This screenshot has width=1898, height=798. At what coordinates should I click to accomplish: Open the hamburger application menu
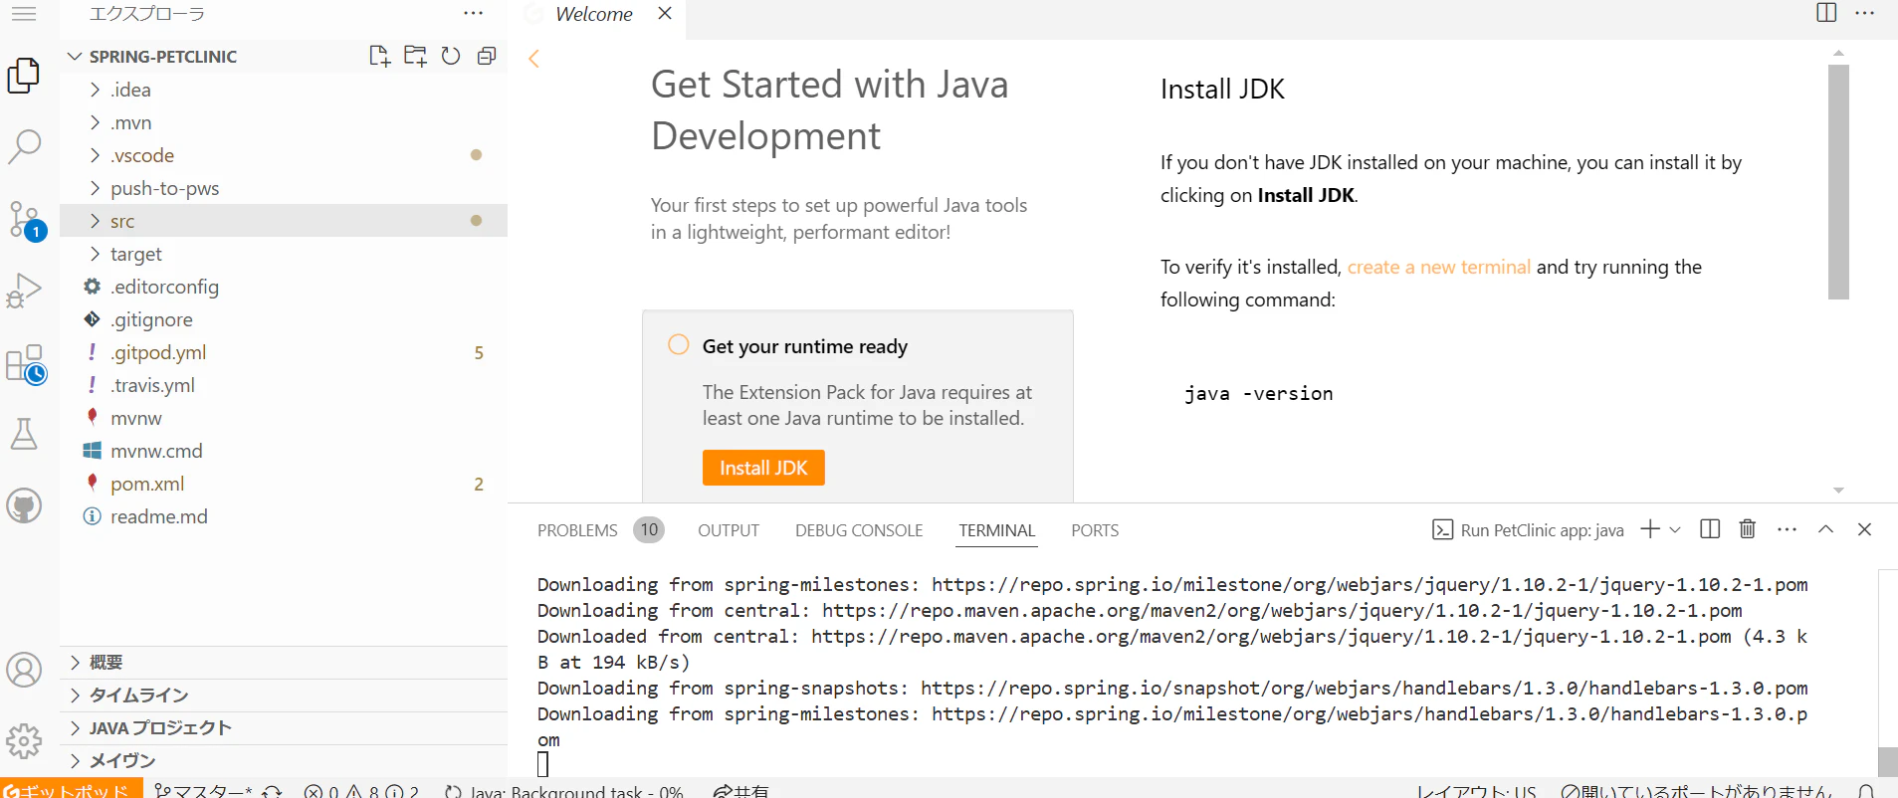click(24, 14)
